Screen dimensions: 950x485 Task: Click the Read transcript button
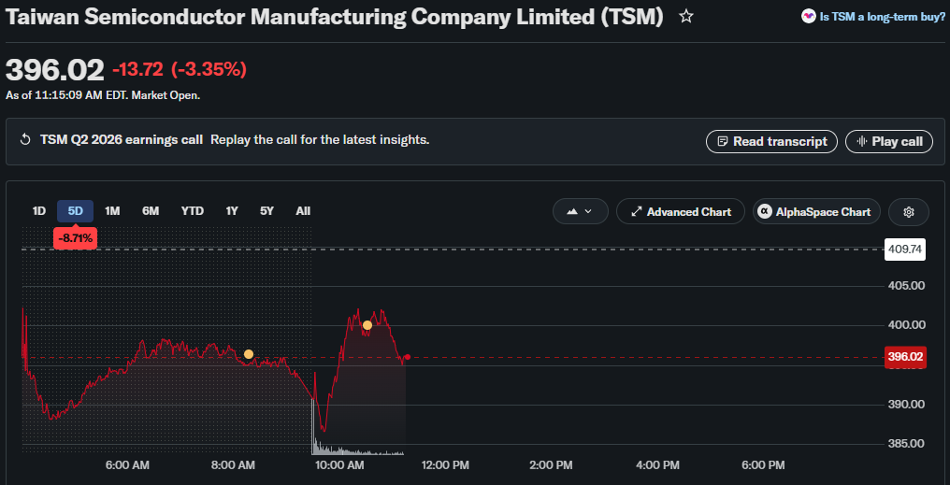point(772,142)
